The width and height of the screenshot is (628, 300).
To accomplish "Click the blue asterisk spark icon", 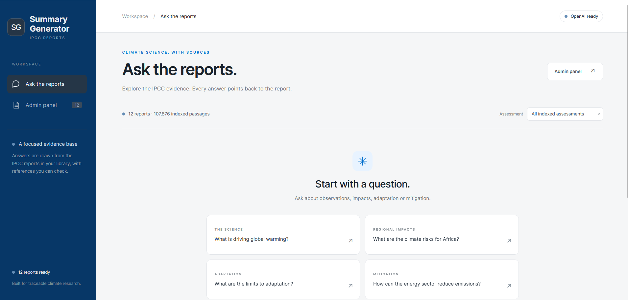I will pos(362,161).
